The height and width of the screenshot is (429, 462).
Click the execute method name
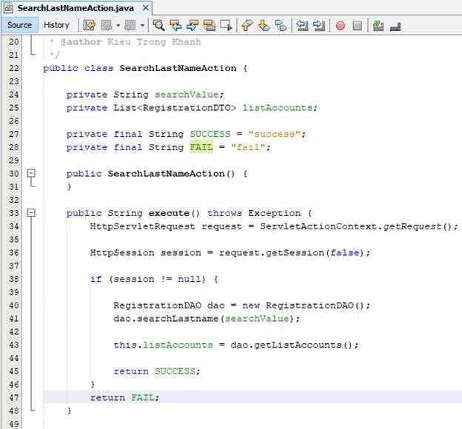(x=169, y=213)
